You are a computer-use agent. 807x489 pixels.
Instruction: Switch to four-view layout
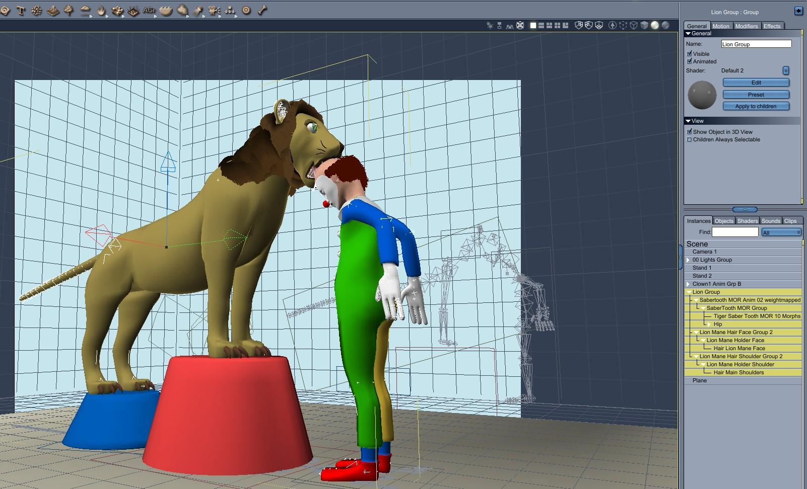tap(557, 25)
